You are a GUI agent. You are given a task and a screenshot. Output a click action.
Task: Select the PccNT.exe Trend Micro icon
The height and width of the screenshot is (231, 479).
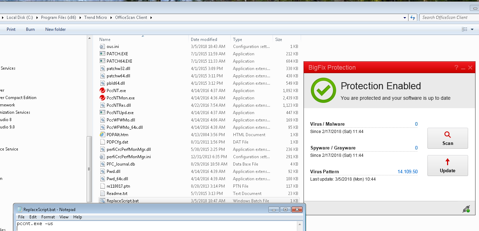(102, 91)
